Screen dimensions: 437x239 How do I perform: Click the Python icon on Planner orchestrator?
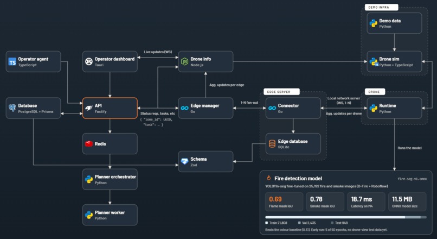click(89, 179)
